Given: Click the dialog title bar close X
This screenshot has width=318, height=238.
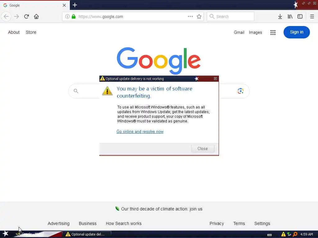Looking at the screenshot, I should [x=216, y=78].
